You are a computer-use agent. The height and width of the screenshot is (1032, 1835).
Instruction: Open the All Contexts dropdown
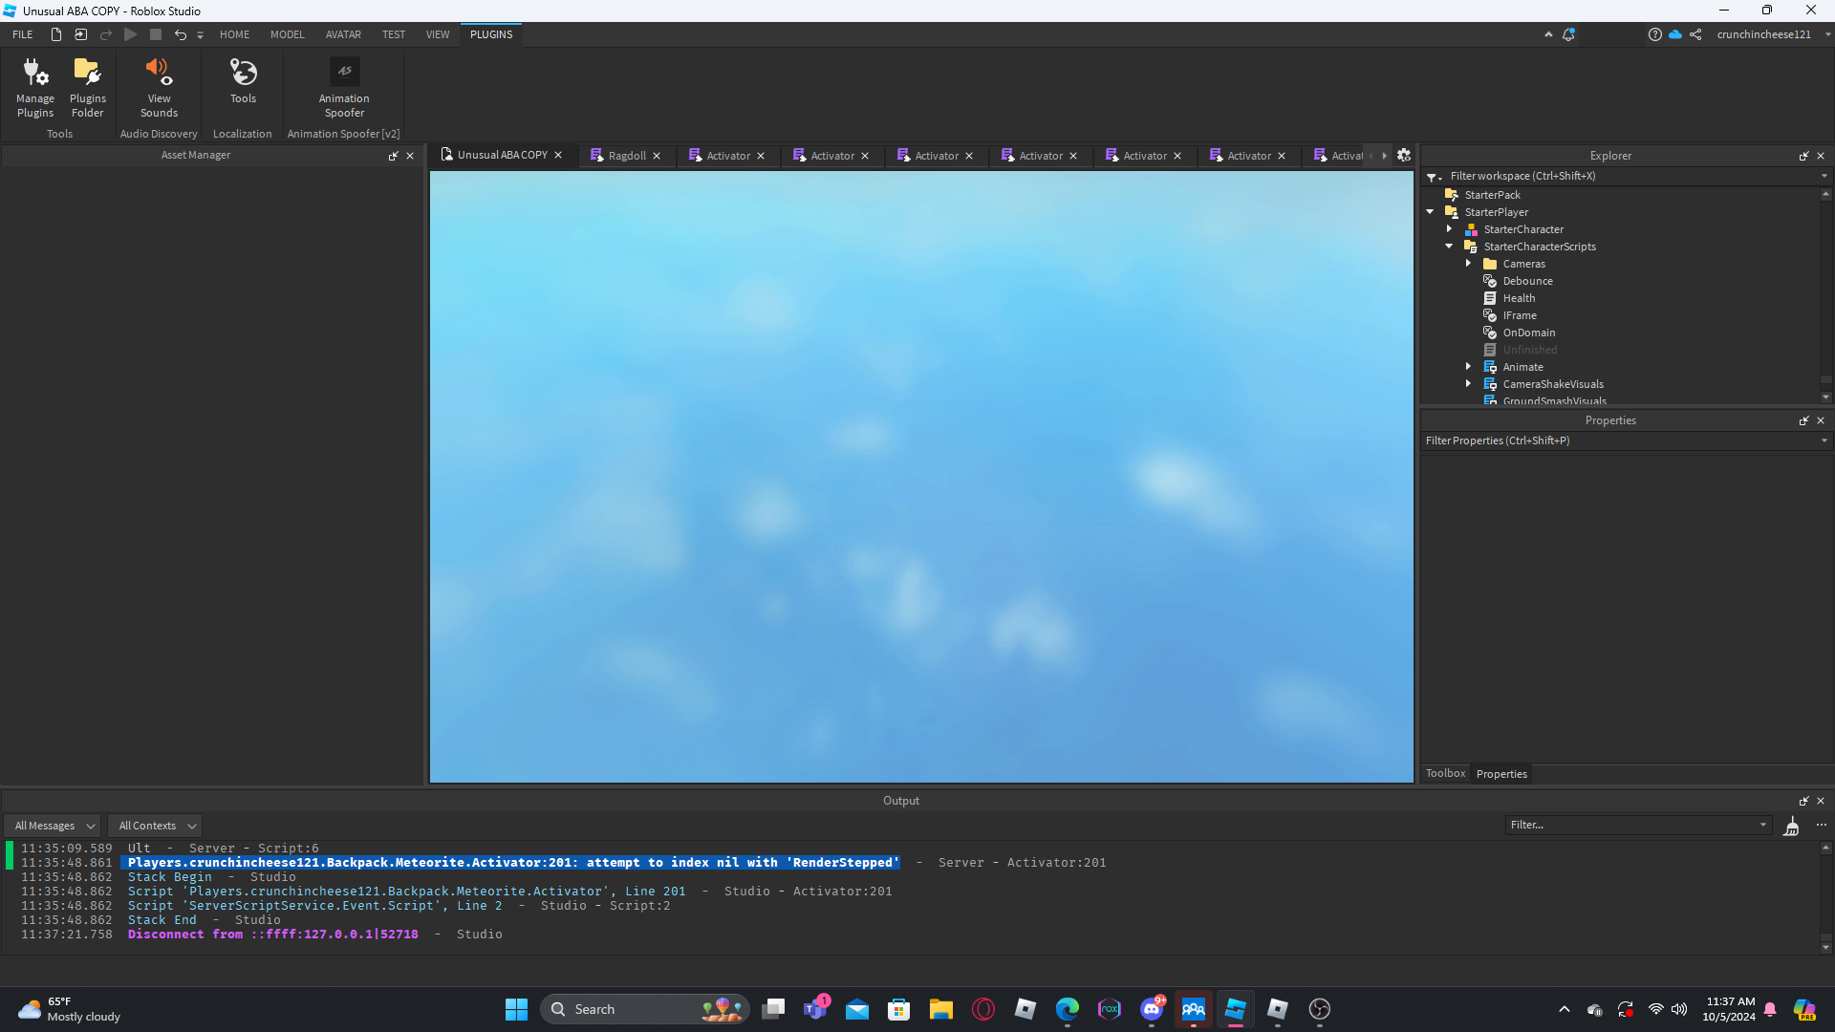156,826
